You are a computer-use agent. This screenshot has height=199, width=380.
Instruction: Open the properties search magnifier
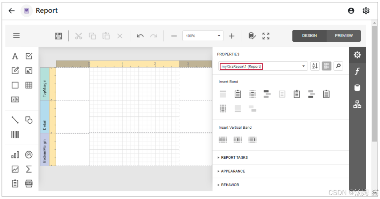click(338, 66)
